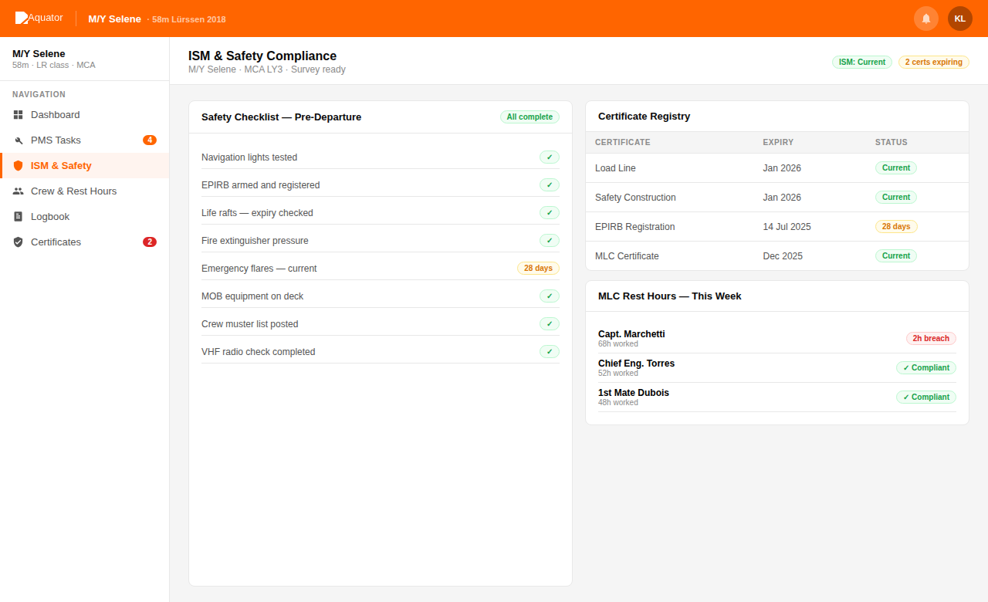Click the 28 days status for EPIRB Registration
This screenshot has height=602, width=988.
coord(896,227)
